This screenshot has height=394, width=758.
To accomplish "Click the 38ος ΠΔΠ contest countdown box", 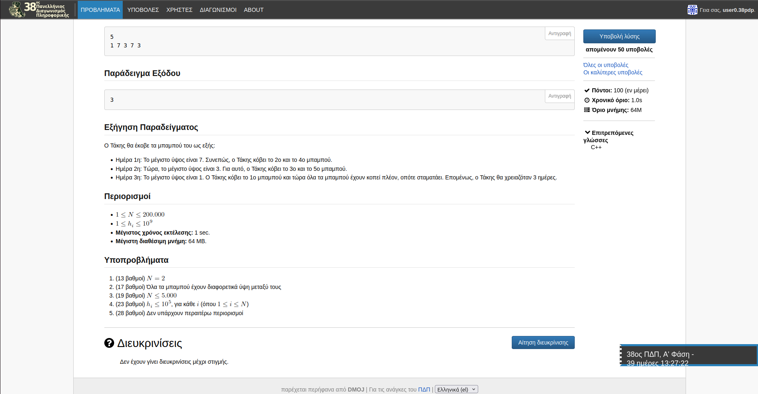I will (689, 355).
